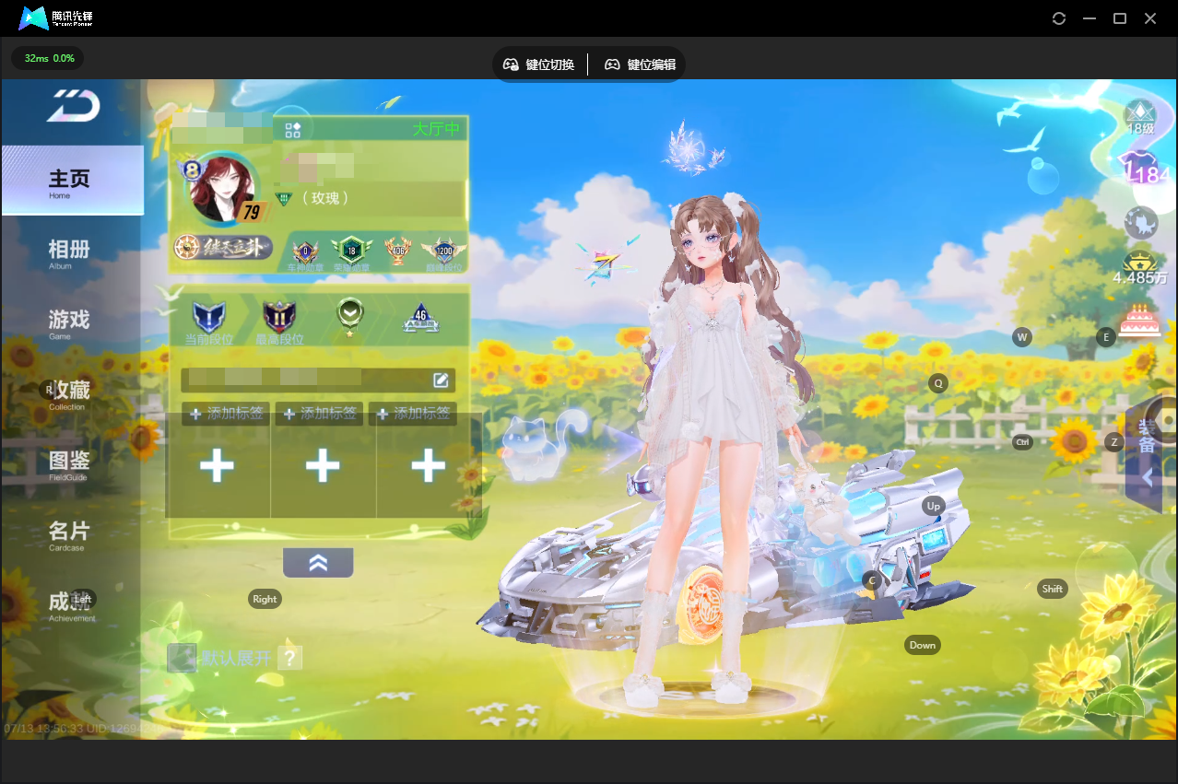Click the player avatar portrait
The width and height of the screenshot is (1178, 784).
(x=222, y=189)
